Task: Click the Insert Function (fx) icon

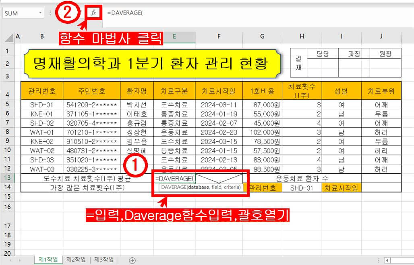Action: (x=93, y=12)
